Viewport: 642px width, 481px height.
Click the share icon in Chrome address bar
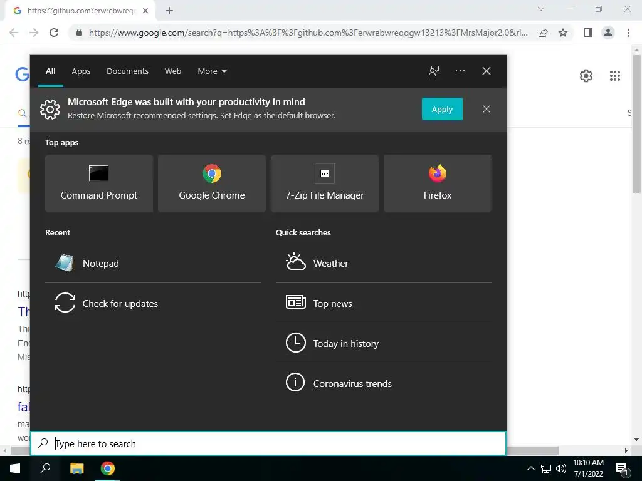(x=543, y=33)
